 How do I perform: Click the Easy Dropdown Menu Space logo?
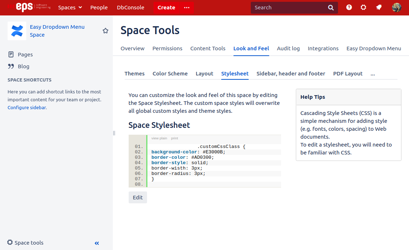pos(17,31)
